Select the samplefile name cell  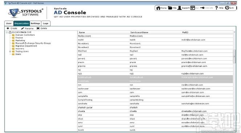pos(83,96)
